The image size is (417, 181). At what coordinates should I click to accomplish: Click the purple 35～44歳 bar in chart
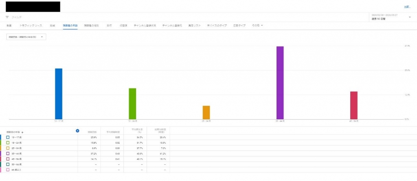coord(280,83)
